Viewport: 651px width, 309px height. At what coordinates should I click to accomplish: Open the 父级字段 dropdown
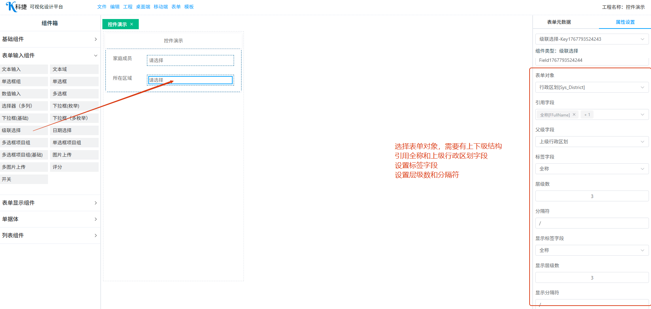[591, 142]
